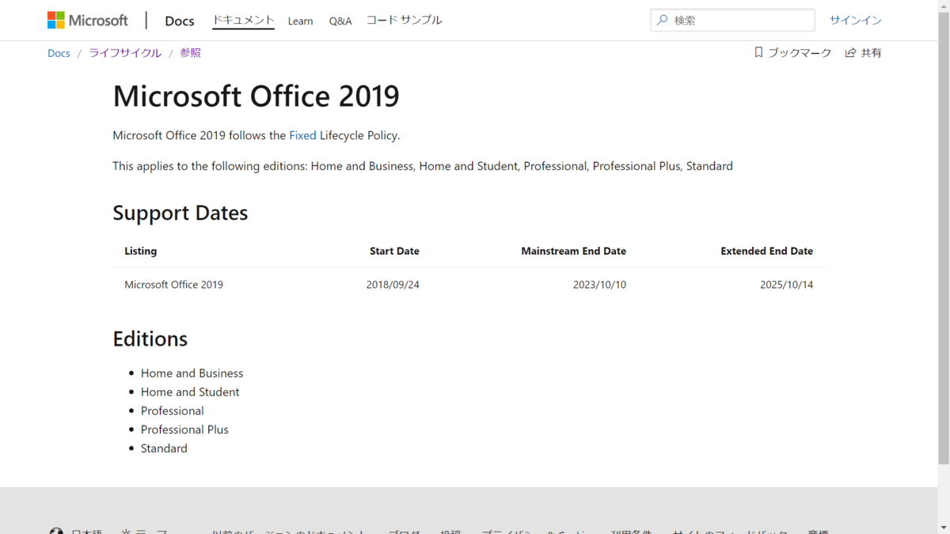Click the Support Dates heading
Screen dimensions: 950x534
tap(180, 213)
